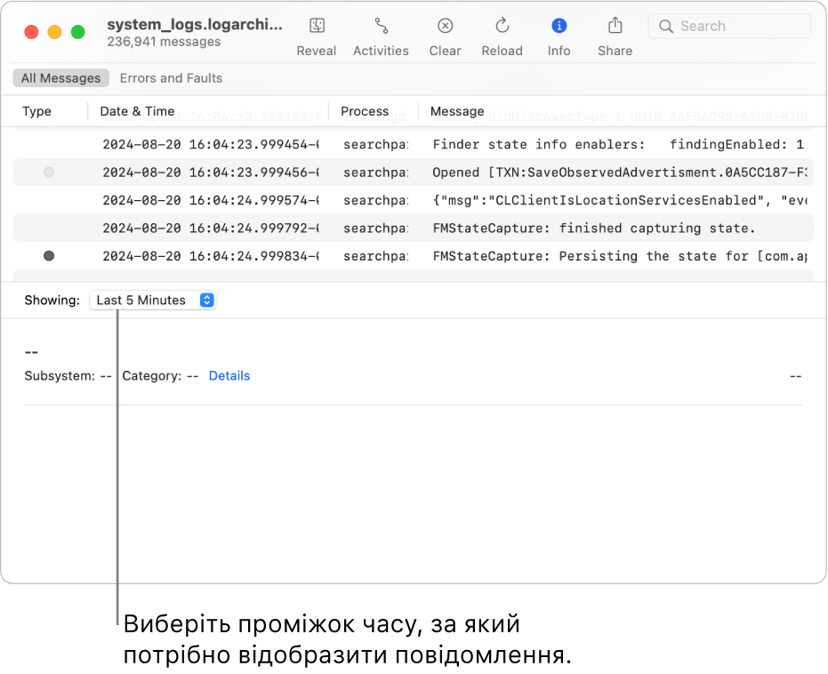Click the 'Finder state info enablers' message

coord(618,144)
